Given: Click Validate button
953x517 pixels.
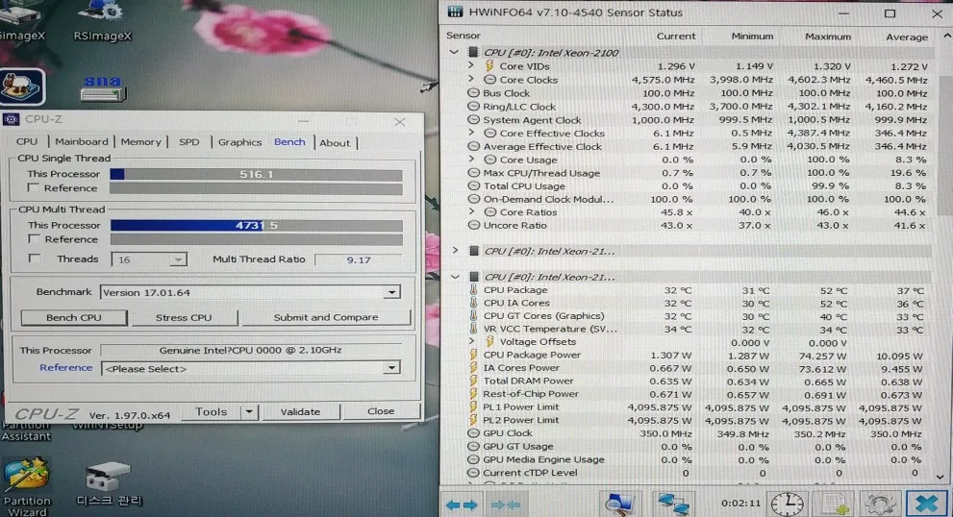Looking at the screenshot, I should (x=300, y=411).
